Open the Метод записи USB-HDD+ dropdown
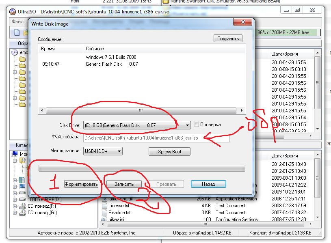The height and width of the screenshot is (243, 331). pyautogui.click(x=119, y=151)
